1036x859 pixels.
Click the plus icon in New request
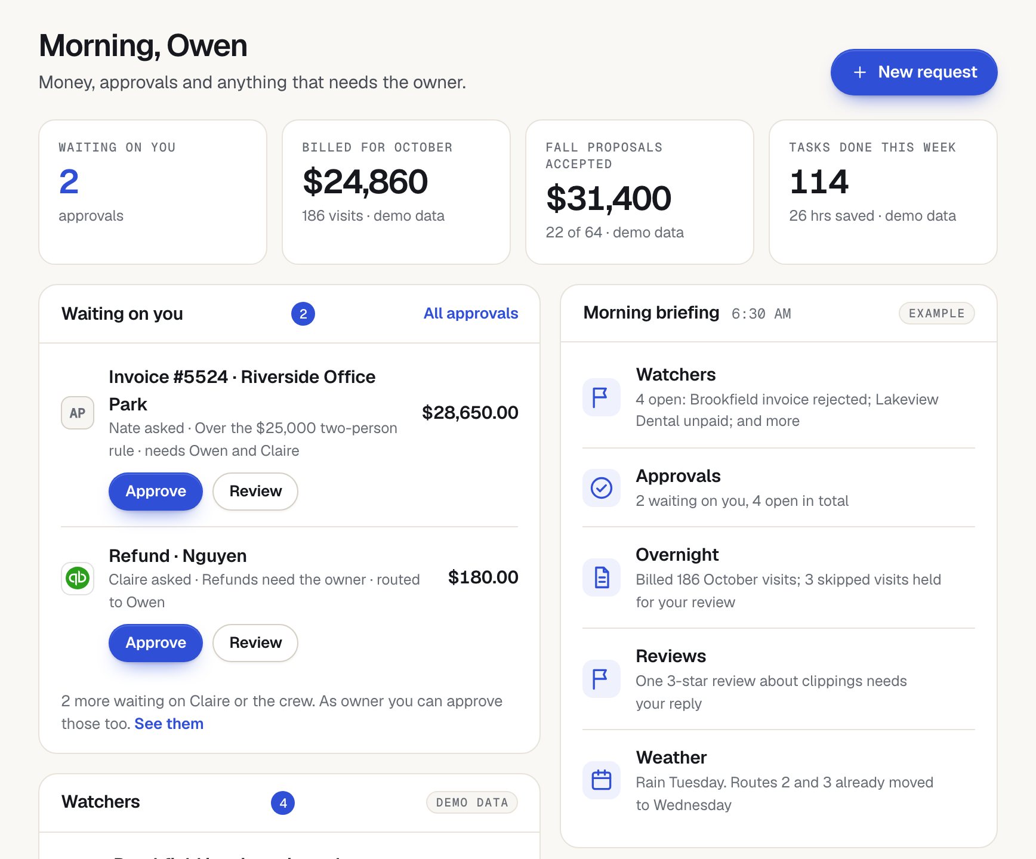(859, 72)
